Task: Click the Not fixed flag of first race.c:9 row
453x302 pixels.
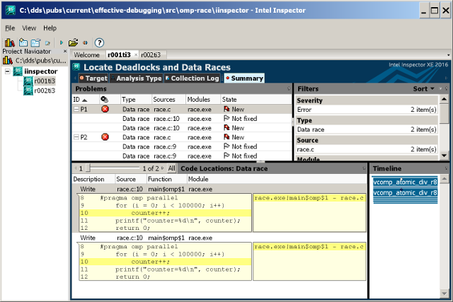Action: pyautogui.click(x=226, y=146)
